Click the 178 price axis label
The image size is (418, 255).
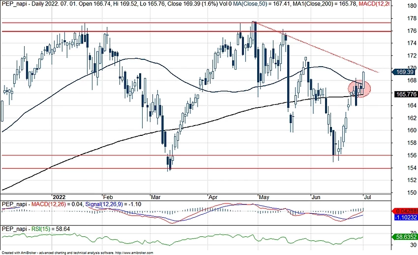tap(412, 18)
